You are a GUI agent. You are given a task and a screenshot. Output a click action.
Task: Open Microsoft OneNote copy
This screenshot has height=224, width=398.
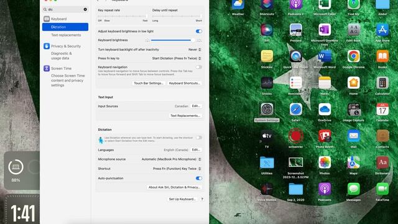325,30
